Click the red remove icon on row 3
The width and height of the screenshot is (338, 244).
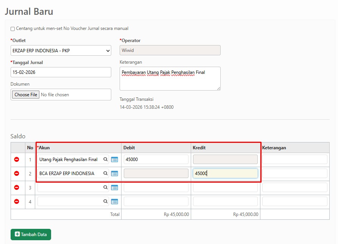click(x=17, y=188)
